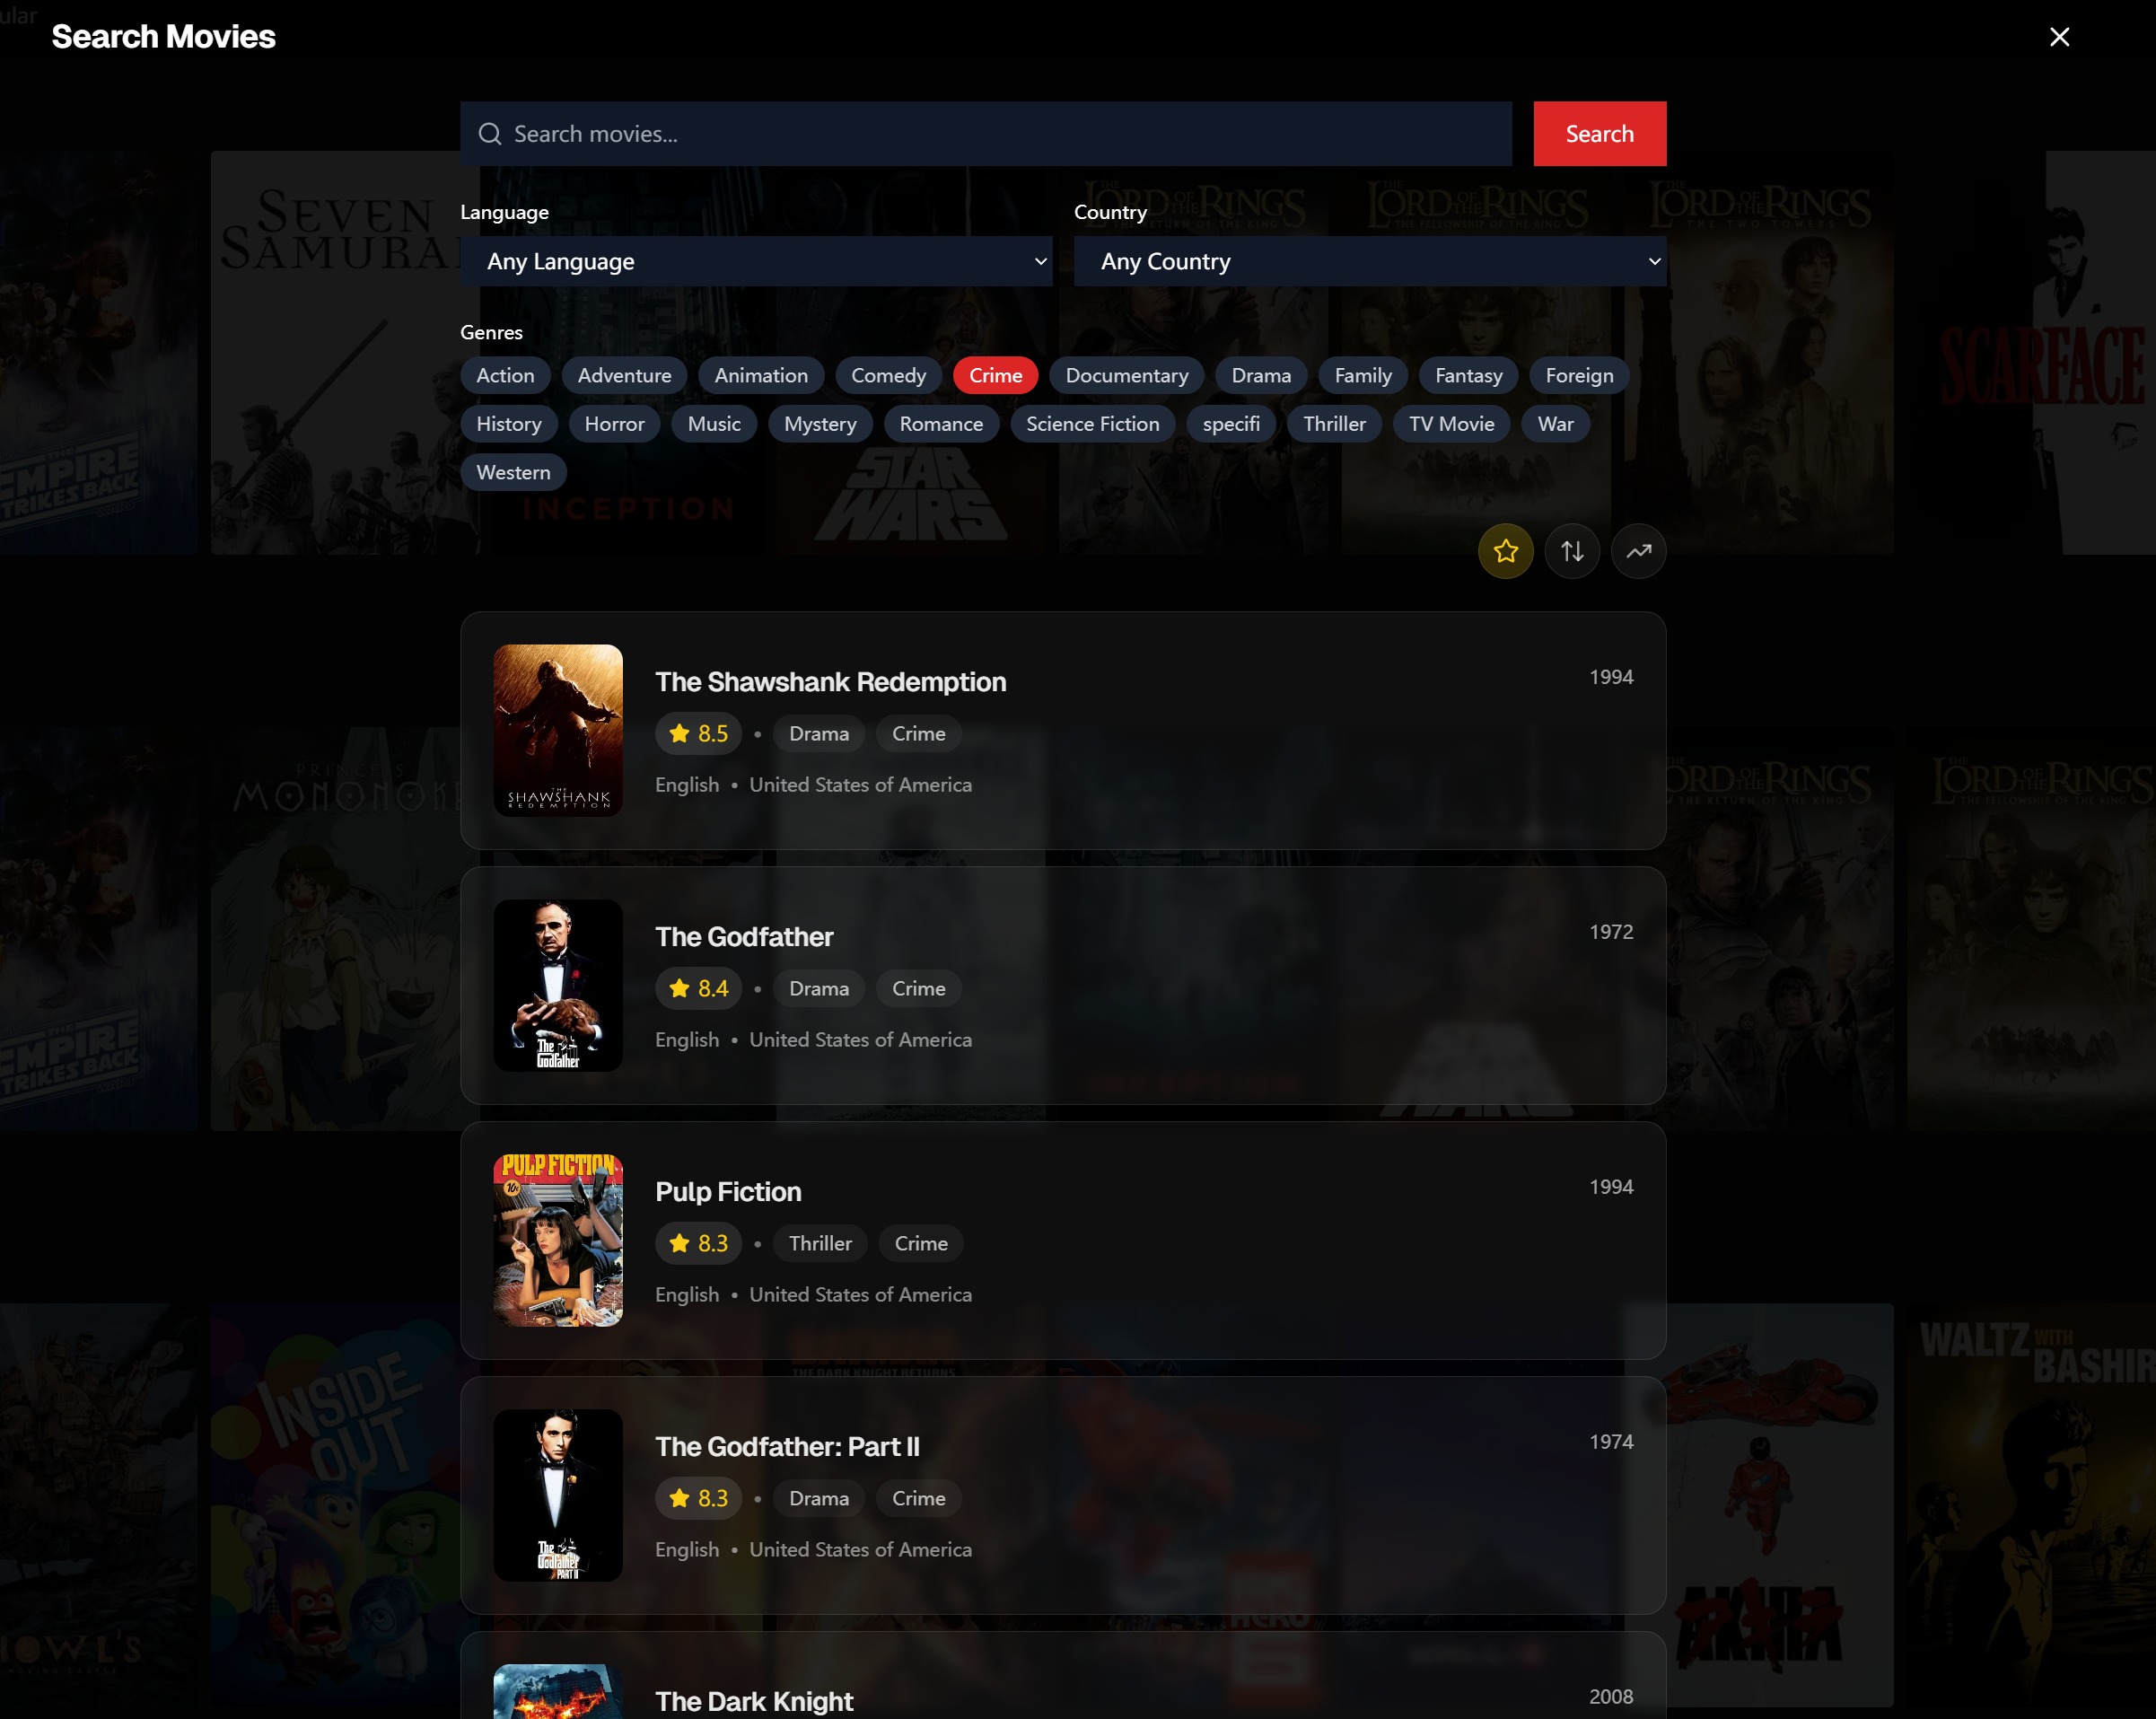2156x1719 pixels.
Task: Open the Any Language dropdown
Action: click(756, 261)
